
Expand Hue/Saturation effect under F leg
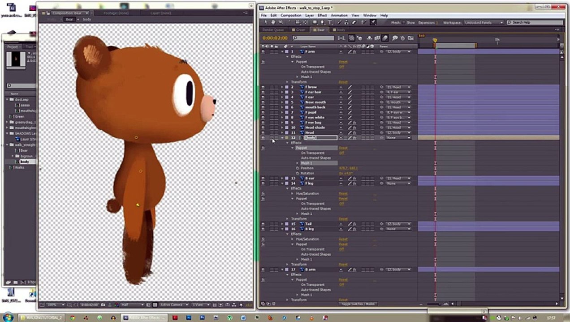pyautogui.click(x=293, y=194)
